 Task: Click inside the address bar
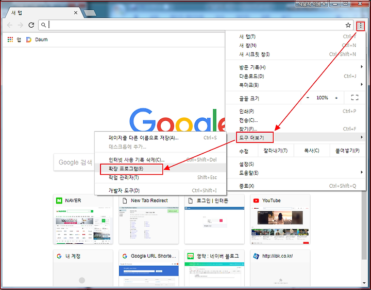[196, 25]
